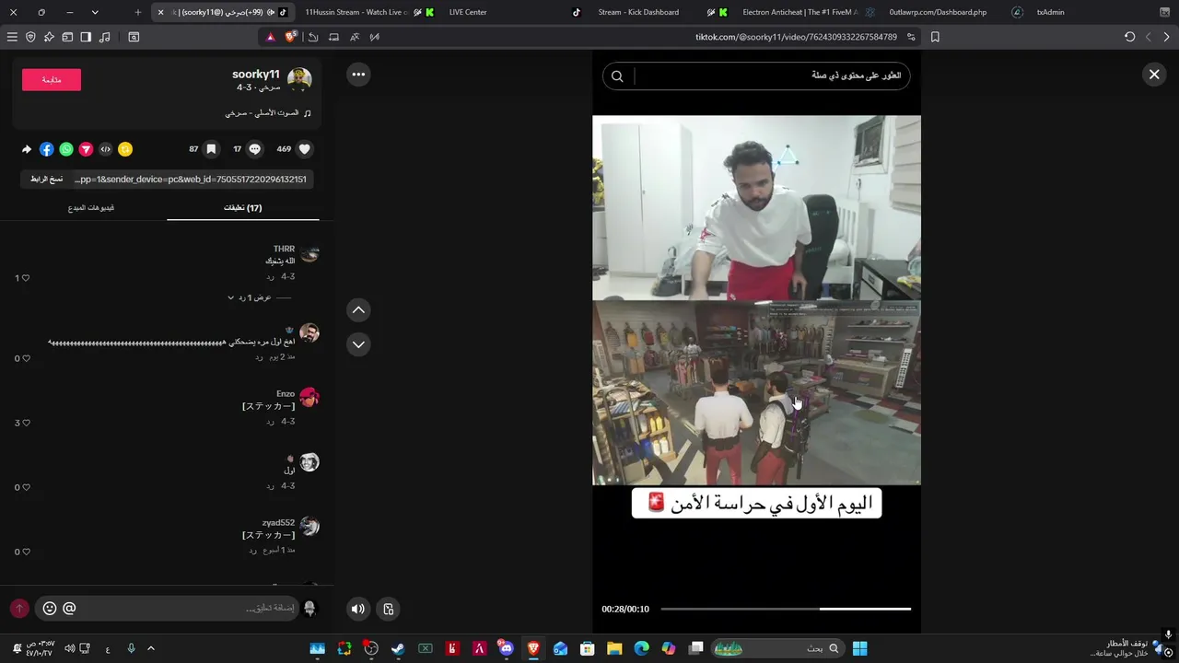
Task: Open soorky11 profile avatar
Action: click(x=299, y=79)
